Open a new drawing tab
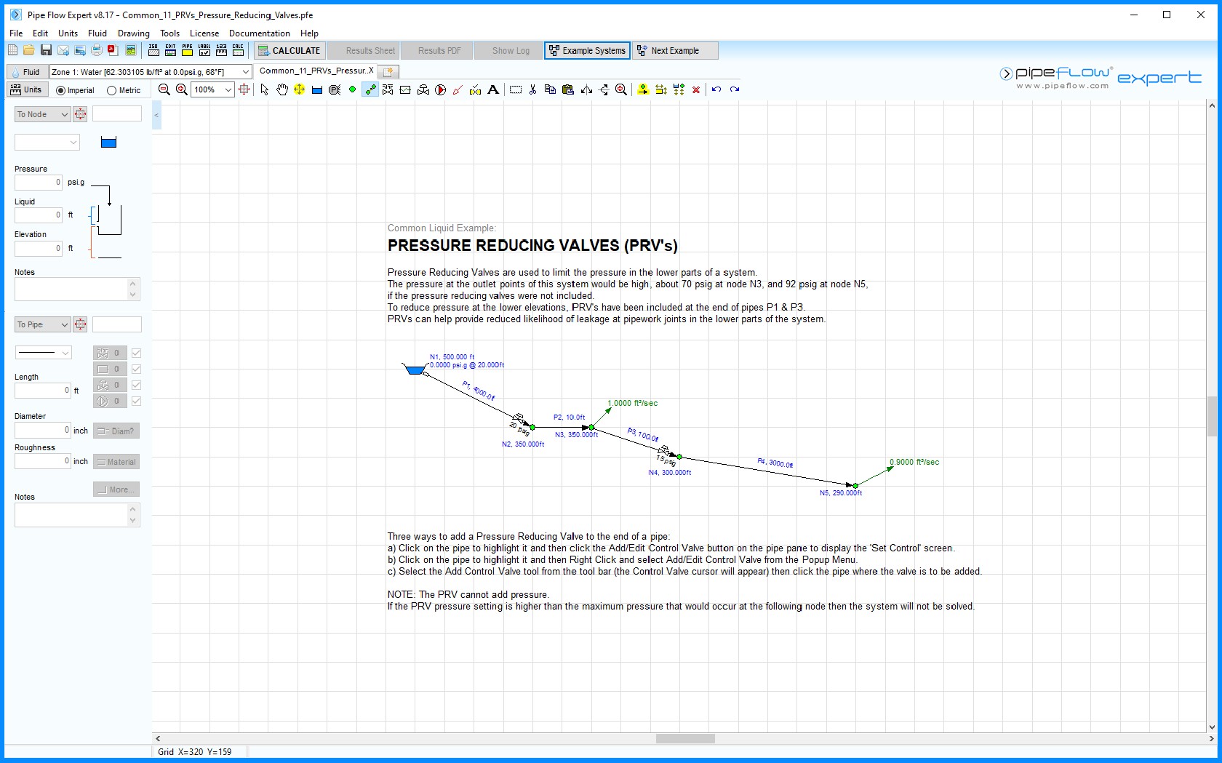This screenshot has height=763, width=1222. (x=388, y=71)
